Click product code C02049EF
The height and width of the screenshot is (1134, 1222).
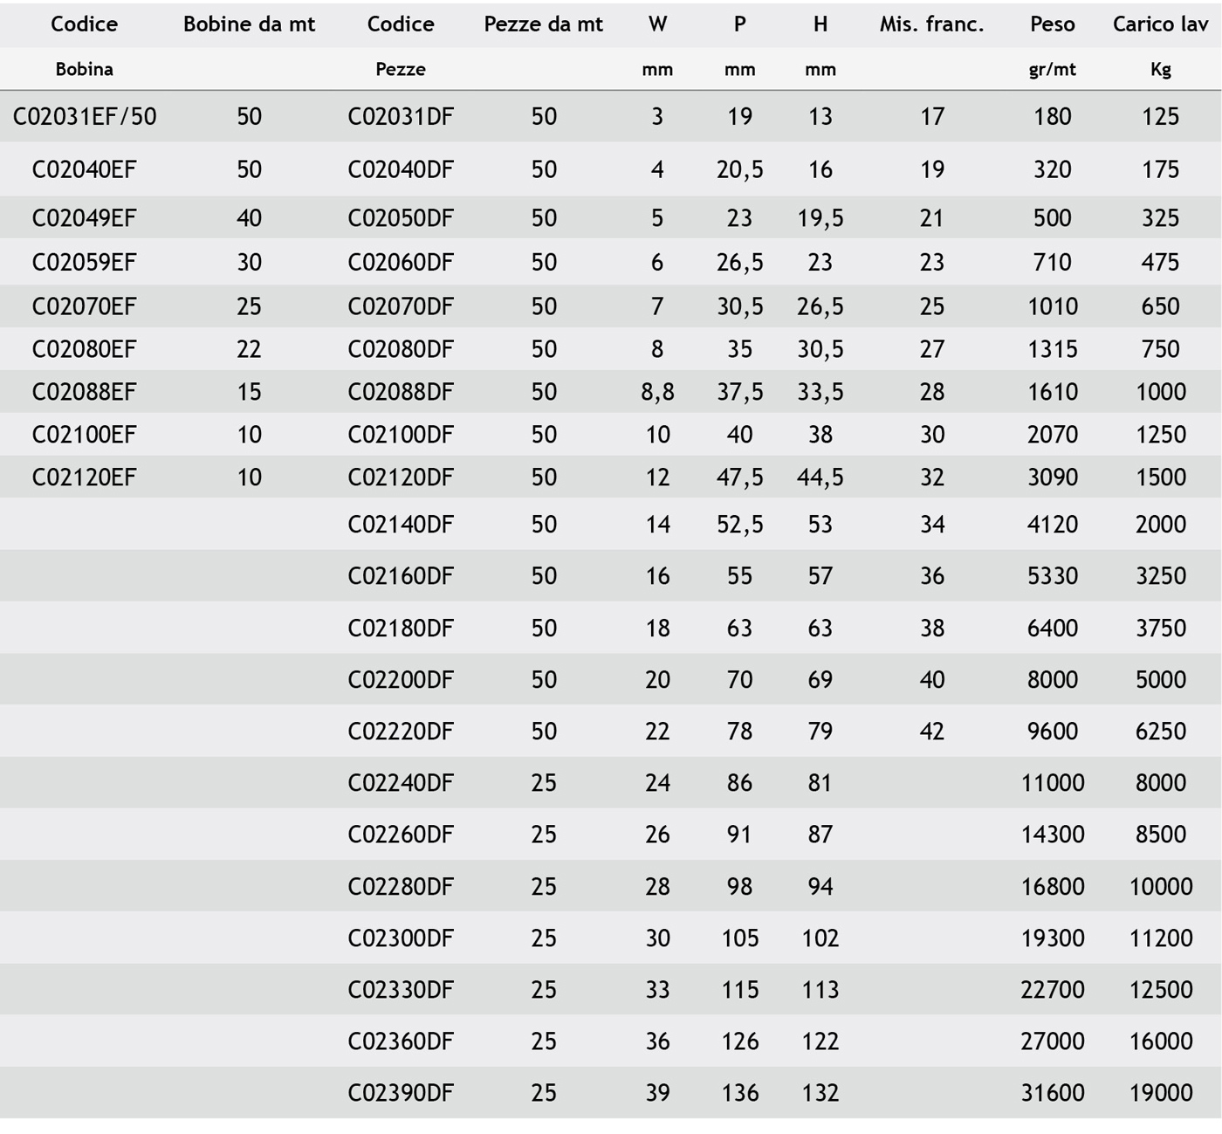pyautogui.click(x=85, y=218)
